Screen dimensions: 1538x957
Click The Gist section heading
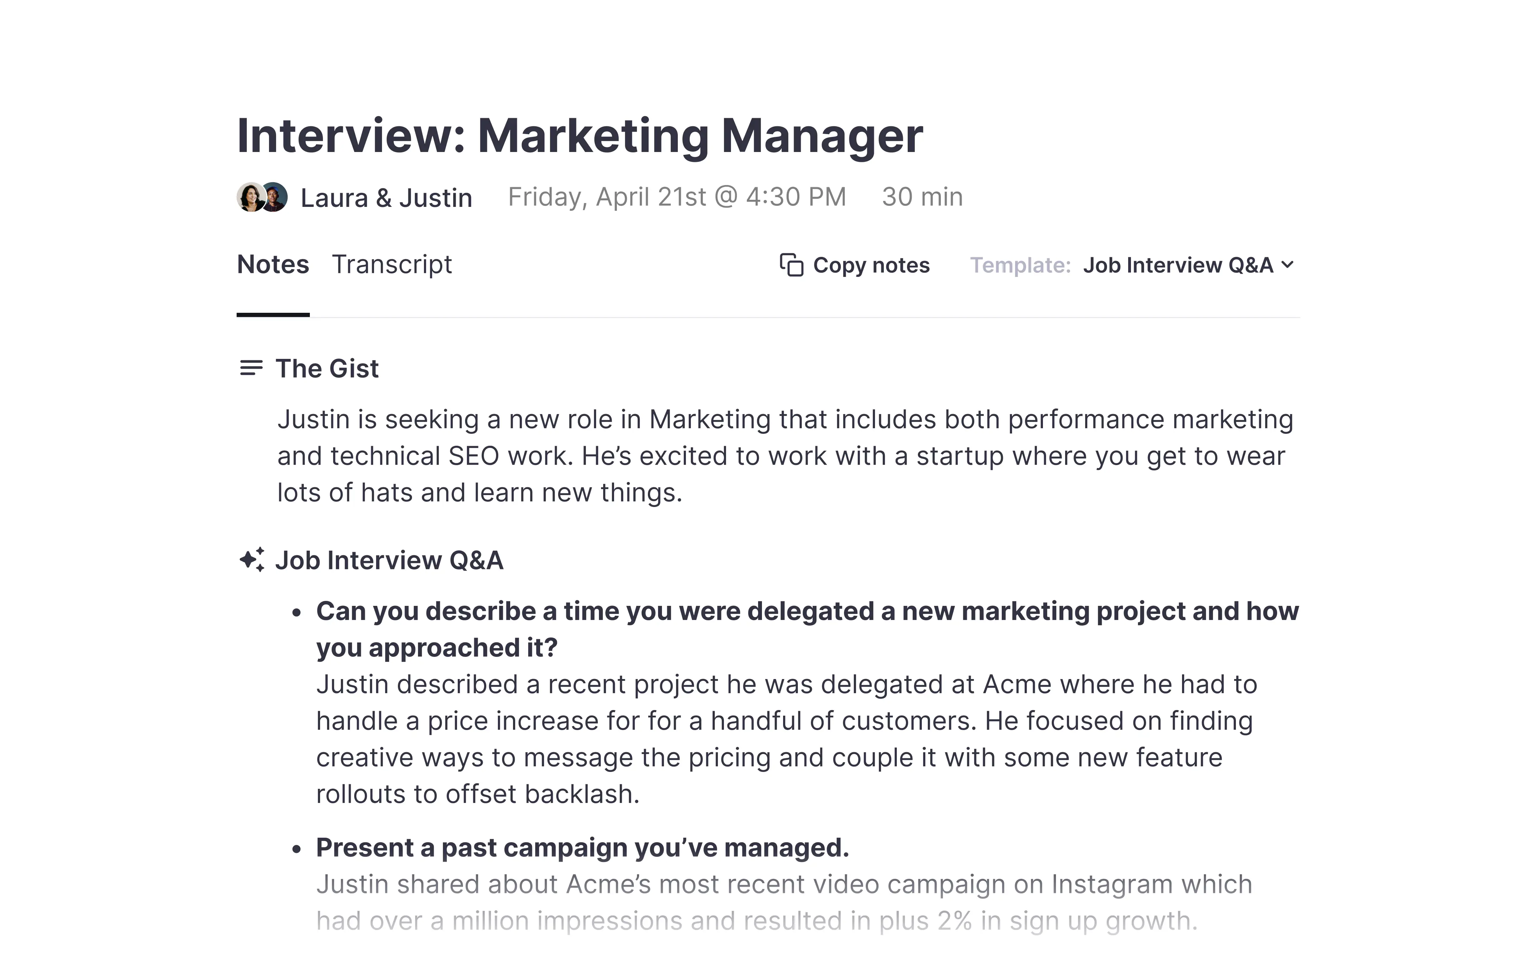[x=327, y=368]
